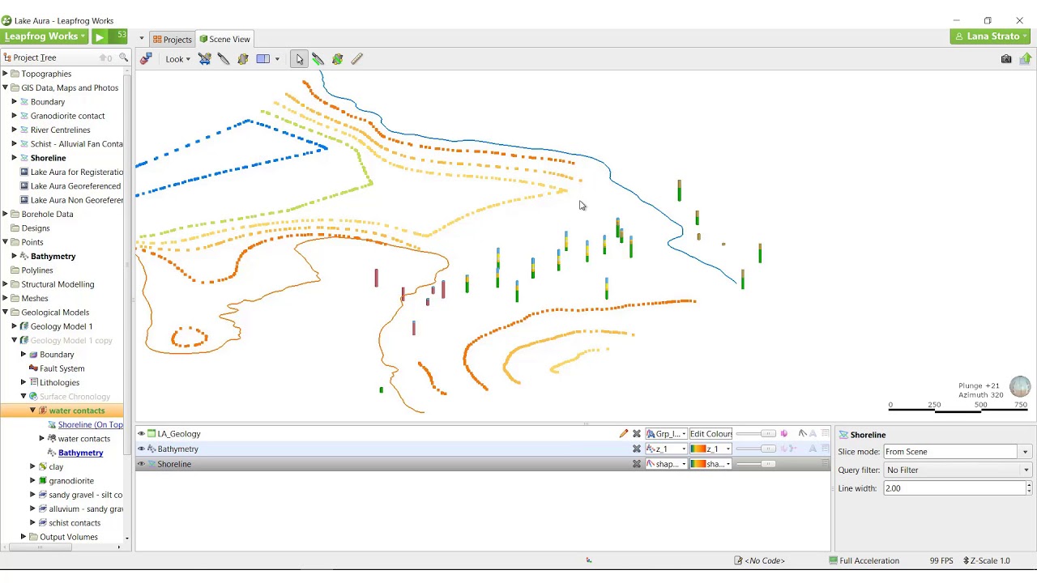This screenshot has width=1037, height=583.
Task: Pick the draw polyline green pen tool
Action: [318, 58]
